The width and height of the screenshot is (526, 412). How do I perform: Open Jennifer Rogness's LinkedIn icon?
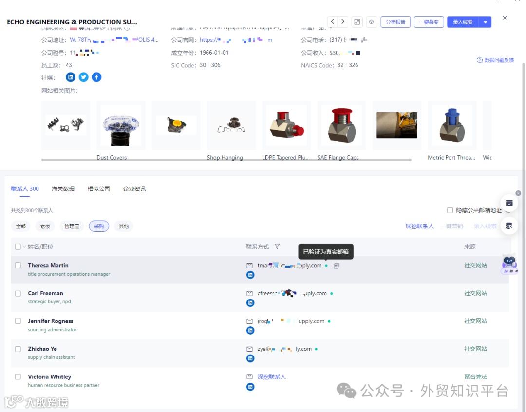[250, 331]
